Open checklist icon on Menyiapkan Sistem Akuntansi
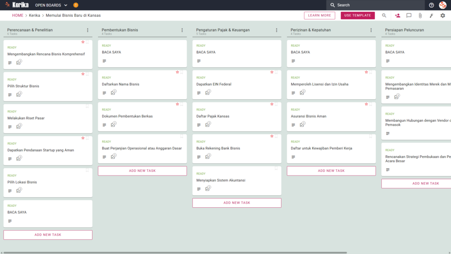451x254 pixels. (208, 188)
